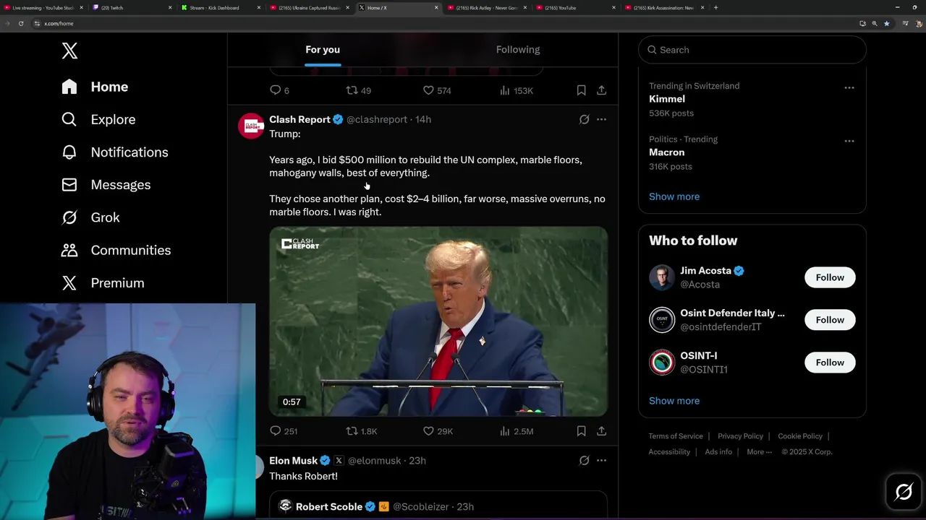The width and height of the screenshot is (926, 520).
Task: Open Terms of Service link
Action: click(x=676, y=436)
